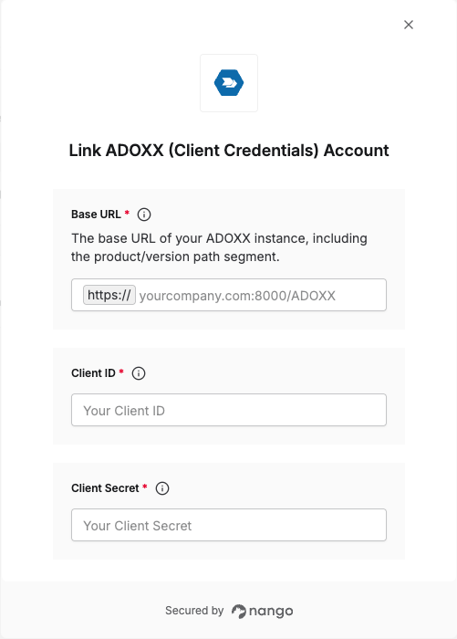This screenshot has height=639, width=457.
Task: Click the Client ID field label
Action: point(93,373)
